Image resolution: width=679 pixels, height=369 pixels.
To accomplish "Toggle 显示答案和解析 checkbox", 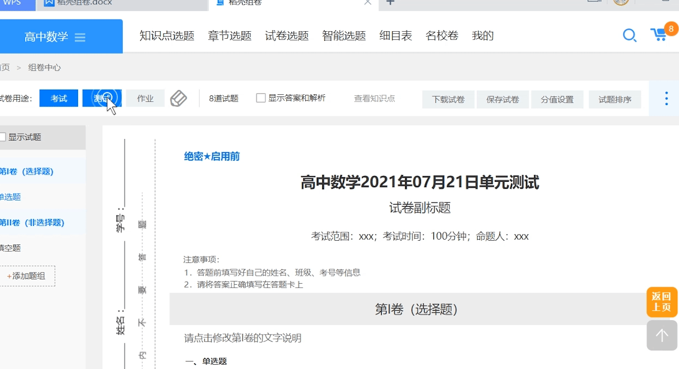I will (261, 98).
